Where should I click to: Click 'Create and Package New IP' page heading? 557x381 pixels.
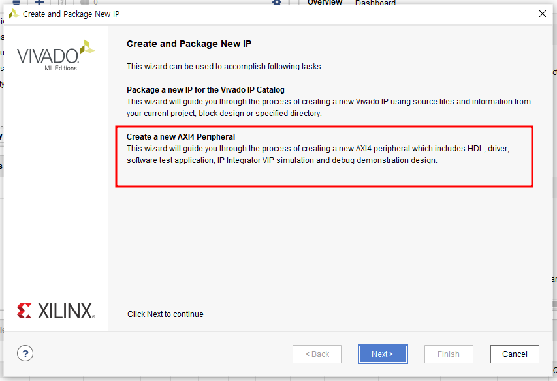[189, 44]
